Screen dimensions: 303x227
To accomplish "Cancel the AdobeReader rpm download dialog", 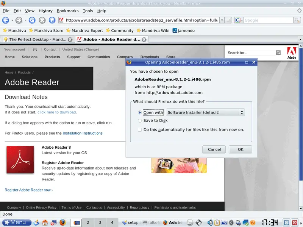I will [214, 149].
